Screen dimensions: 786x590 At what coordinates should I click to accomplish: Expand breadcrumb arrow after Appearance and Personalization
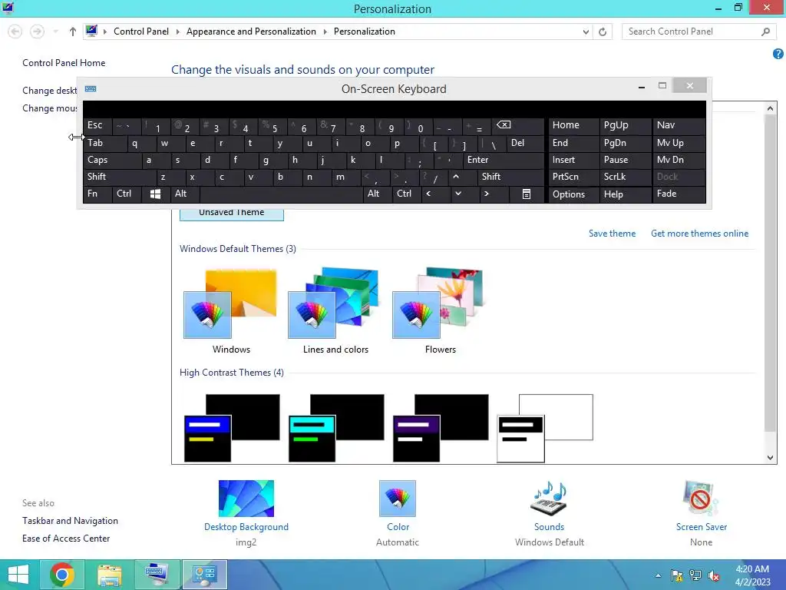(x=325, y=31)
